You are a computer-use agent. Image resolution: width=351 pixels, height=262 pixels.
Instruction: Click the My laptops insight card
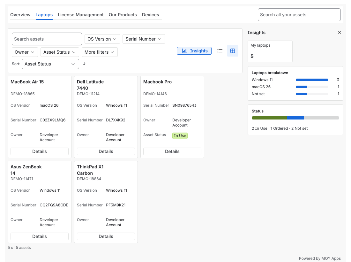point(270,51)
